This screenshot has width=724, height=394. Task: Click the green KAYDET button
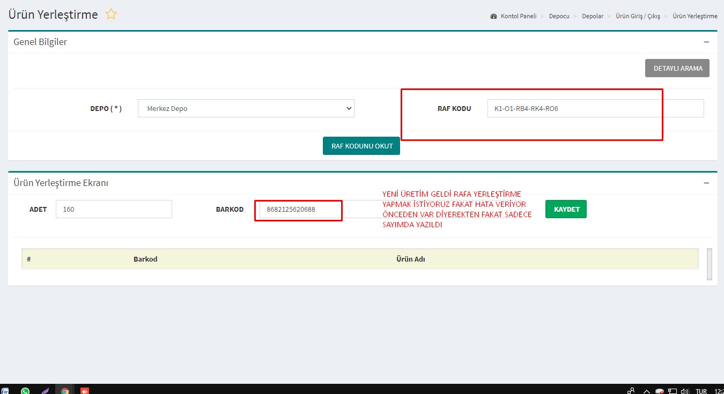(566, 209)
